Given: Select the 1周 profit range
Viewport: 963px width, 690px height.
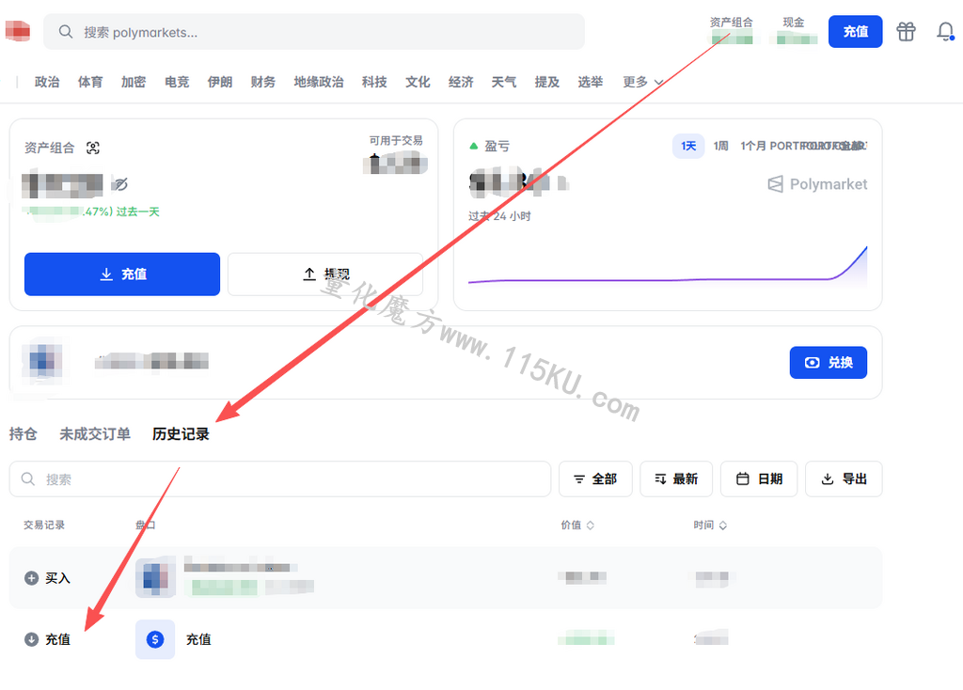Looking at the screenshot, I should (720, 146).
